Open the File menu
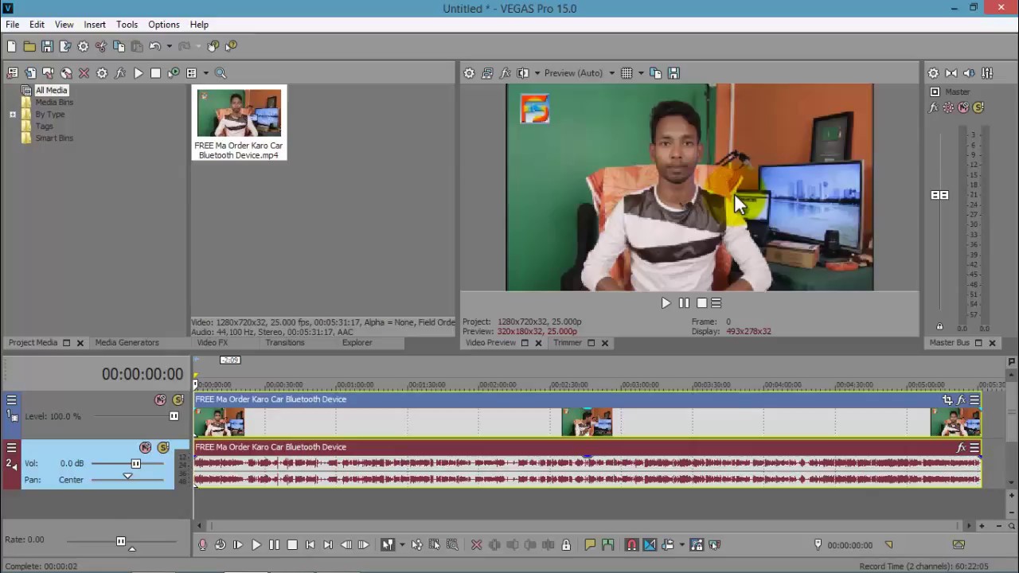The width and height of the screenshot is (1019, 573). pyautogui.click(x=13, y=25)
